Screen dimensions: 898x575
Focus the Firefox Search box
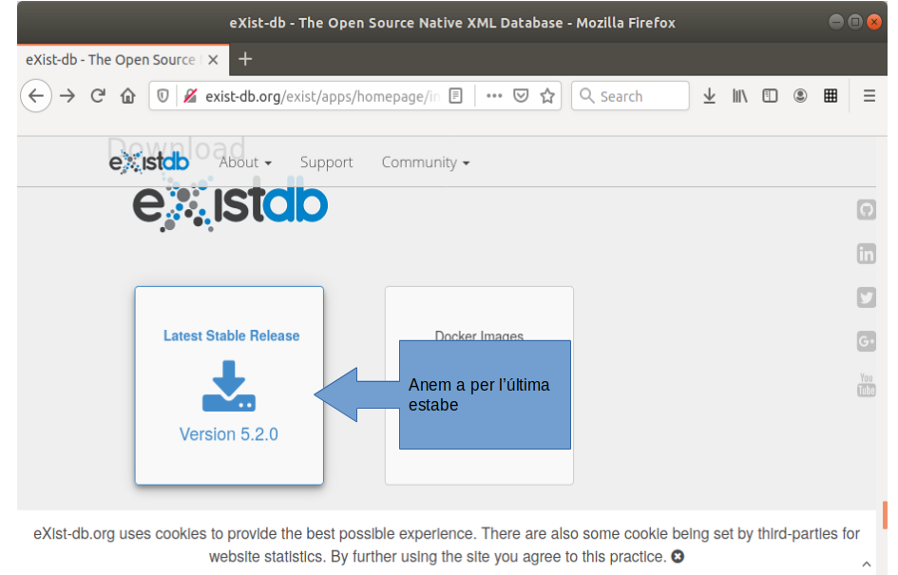coord(630,96)
